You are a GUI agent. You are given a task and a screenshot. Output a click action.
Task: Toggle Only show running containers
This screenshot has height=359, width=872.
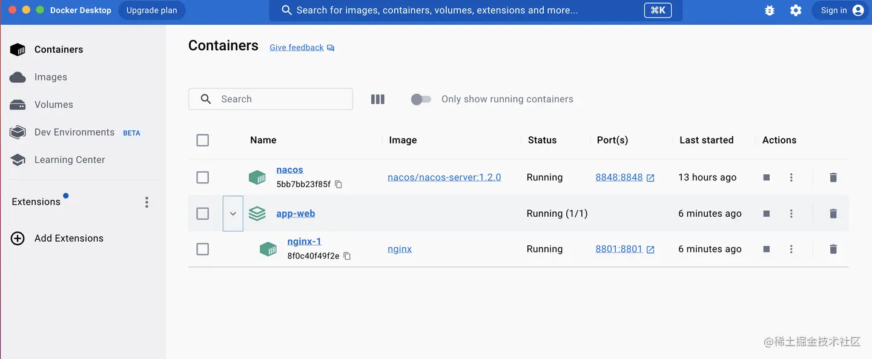click(421, 99)
